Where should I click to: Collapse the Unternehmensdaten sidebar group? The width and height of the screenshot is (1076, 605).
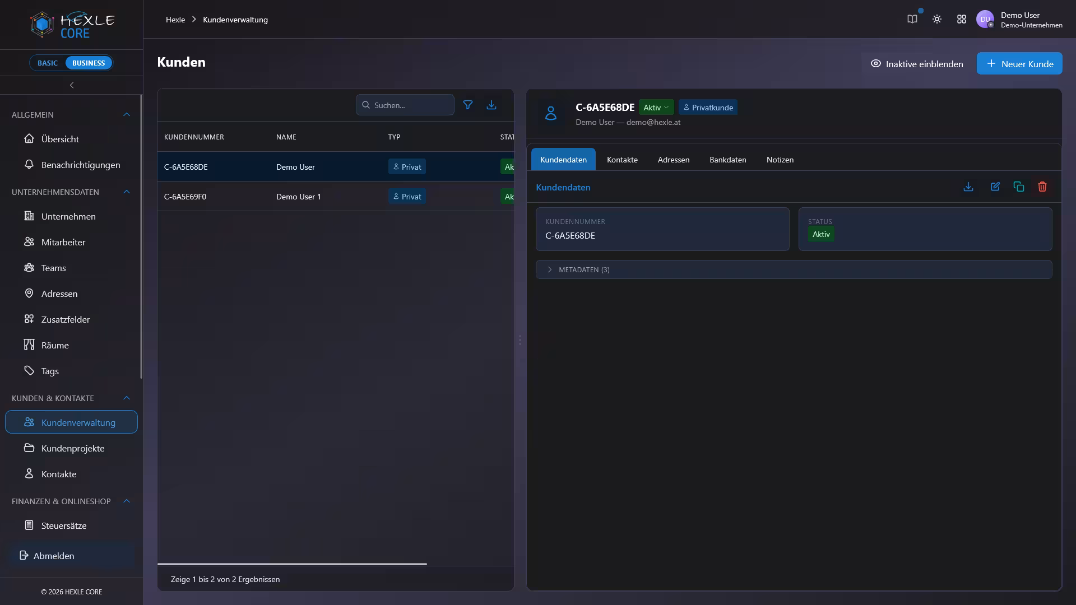pyautogui.click(x=127, y=192)
